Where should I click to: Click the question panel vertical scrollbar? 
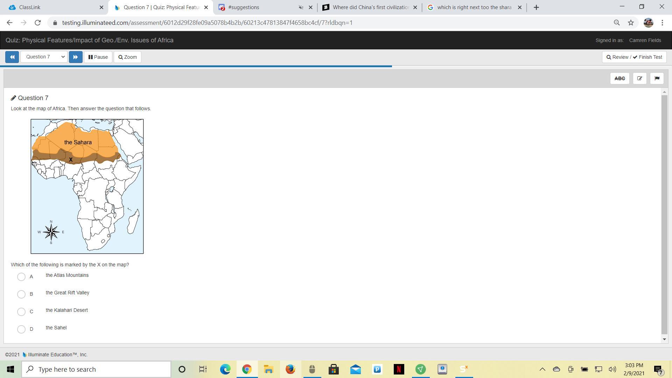(x=664, y=213)
